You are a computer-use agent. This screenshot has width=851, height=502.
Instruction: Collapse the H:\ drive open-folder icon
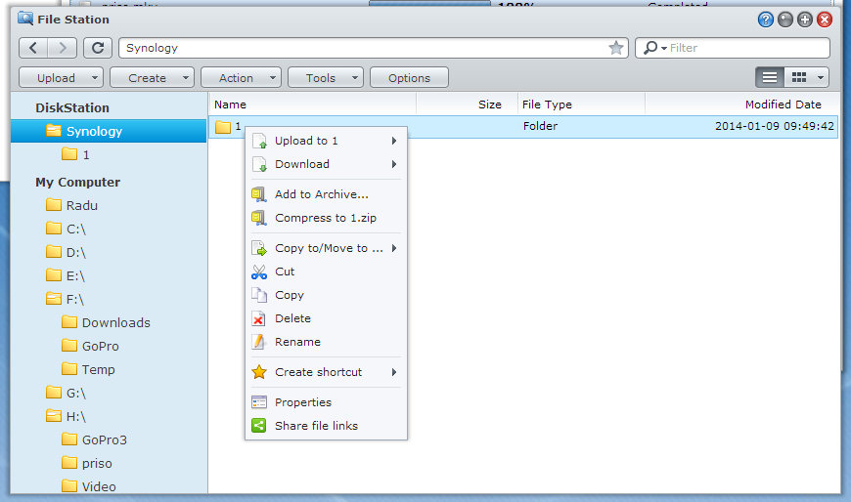click(x=54, y=416)
